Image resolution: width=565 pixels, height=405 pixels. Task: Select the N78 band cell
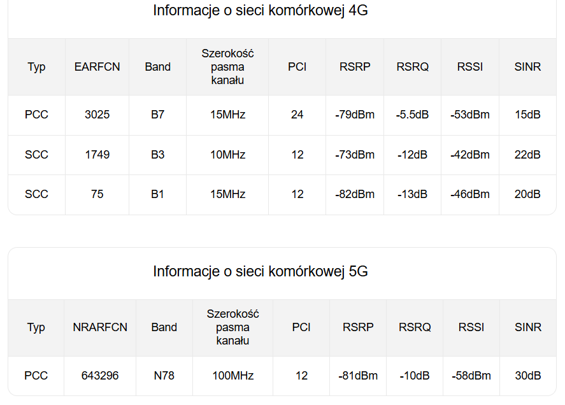click(164, 376)
